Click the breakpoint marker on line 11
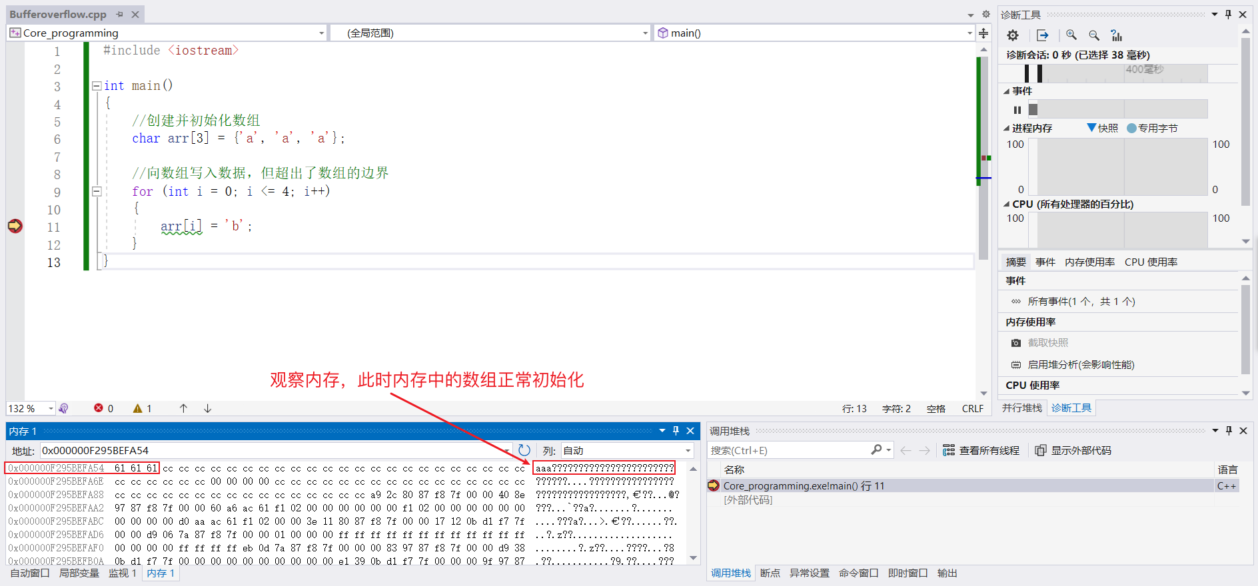Screen dimensions: 1258x586 pos(15,226)
